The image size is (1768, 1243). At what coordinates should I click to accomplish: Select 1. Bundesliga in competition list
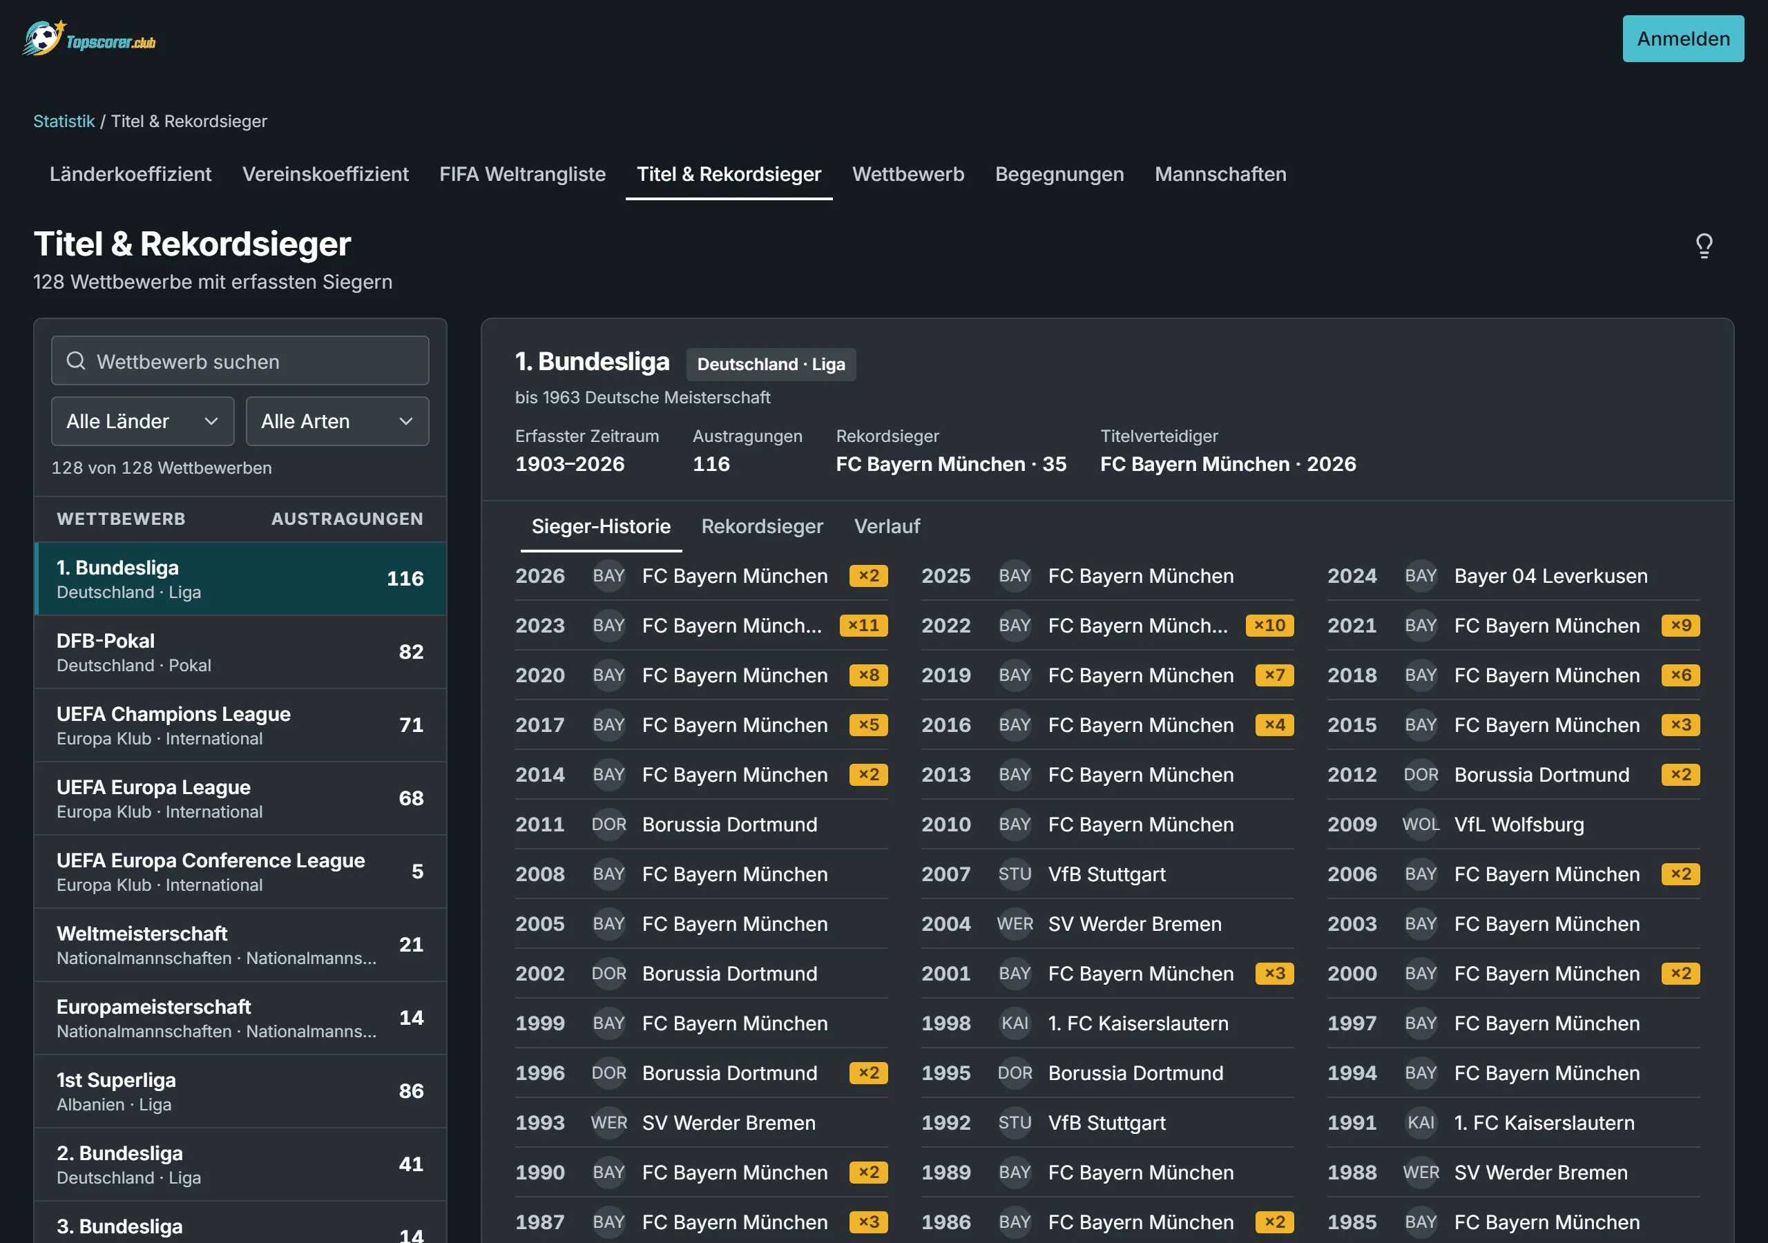(240, 579)
